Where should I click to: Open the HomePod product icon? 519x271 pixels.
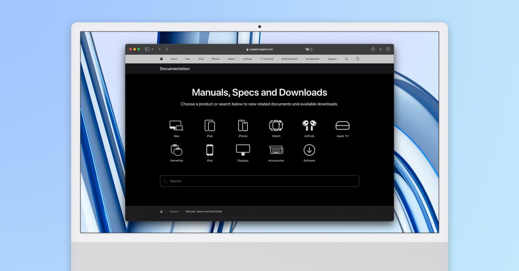[x=176, y=150]
